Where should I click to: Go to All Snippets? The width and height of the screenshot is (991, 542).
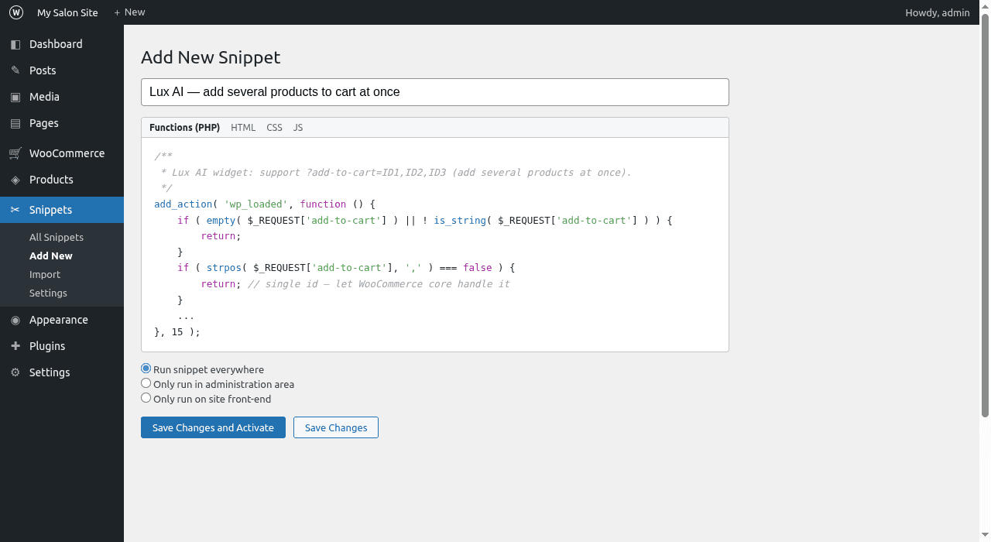57,238
